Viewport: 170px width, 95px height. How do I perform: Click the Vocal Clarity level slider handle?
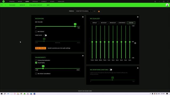coord(43,68)
